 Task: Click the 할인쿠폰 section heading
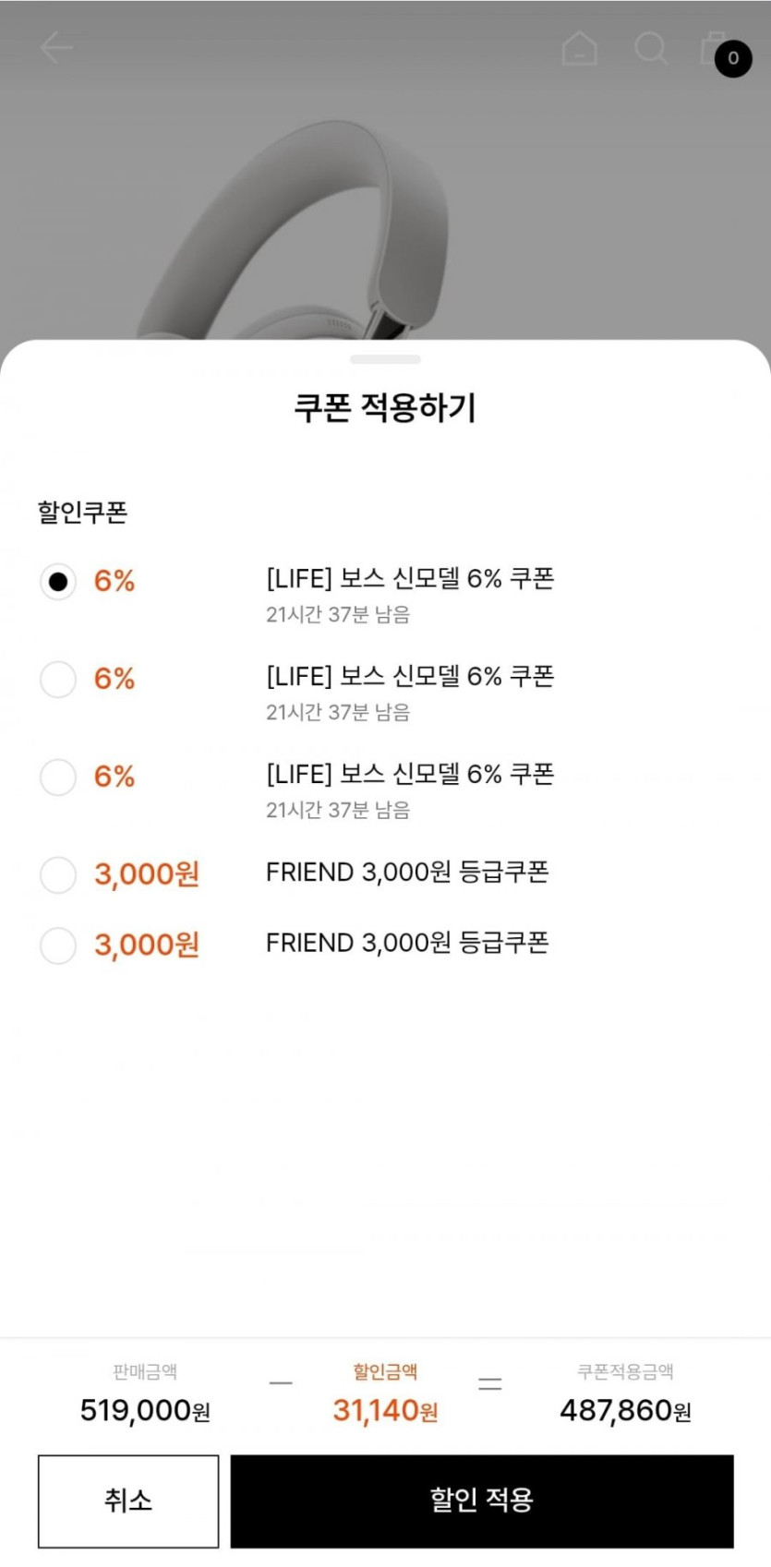82,512
